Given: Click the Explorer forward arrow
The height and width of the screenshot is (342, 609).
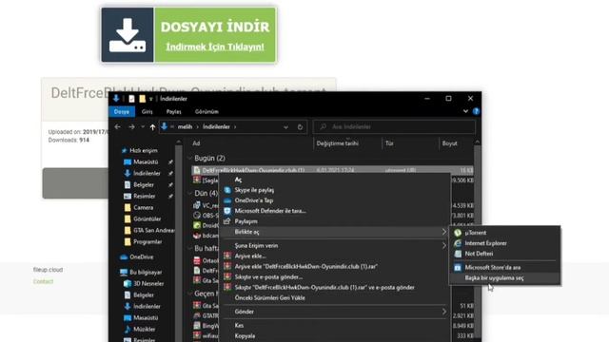Looking at the screenshot, I should tap(131, 126).
